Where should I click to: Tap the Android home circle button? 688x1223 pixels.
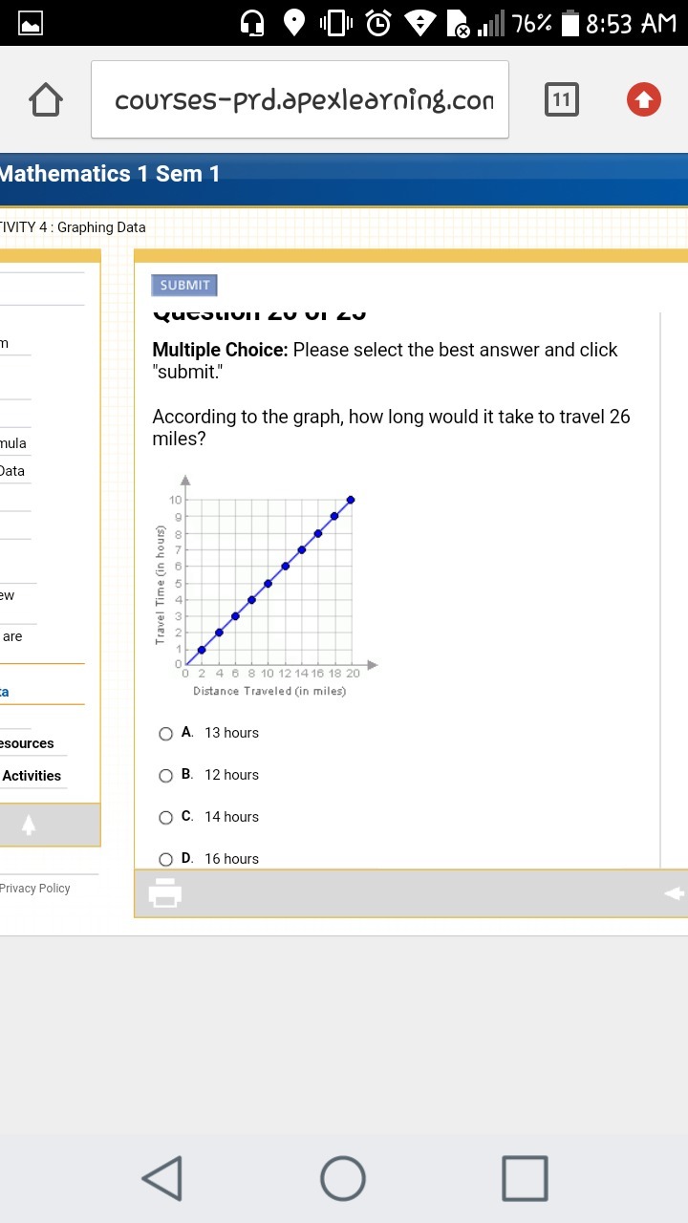pos(343,1177)
